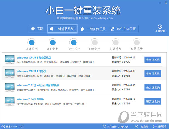The width and height of the screenshot is (169, 129).
Task: Click update date 2014.04.14 text
Action: 129,99
